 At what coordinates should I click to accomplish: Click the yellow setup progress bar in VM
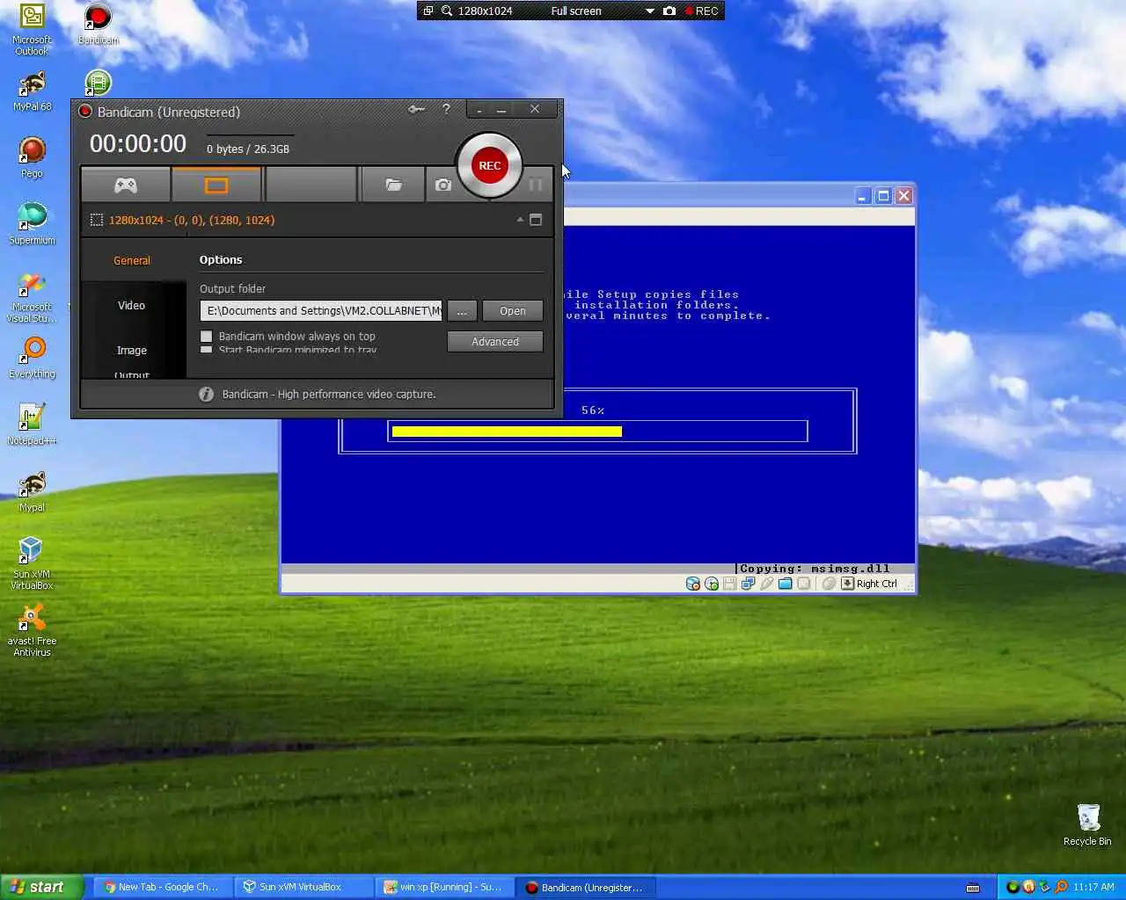(x=507, y=432)
